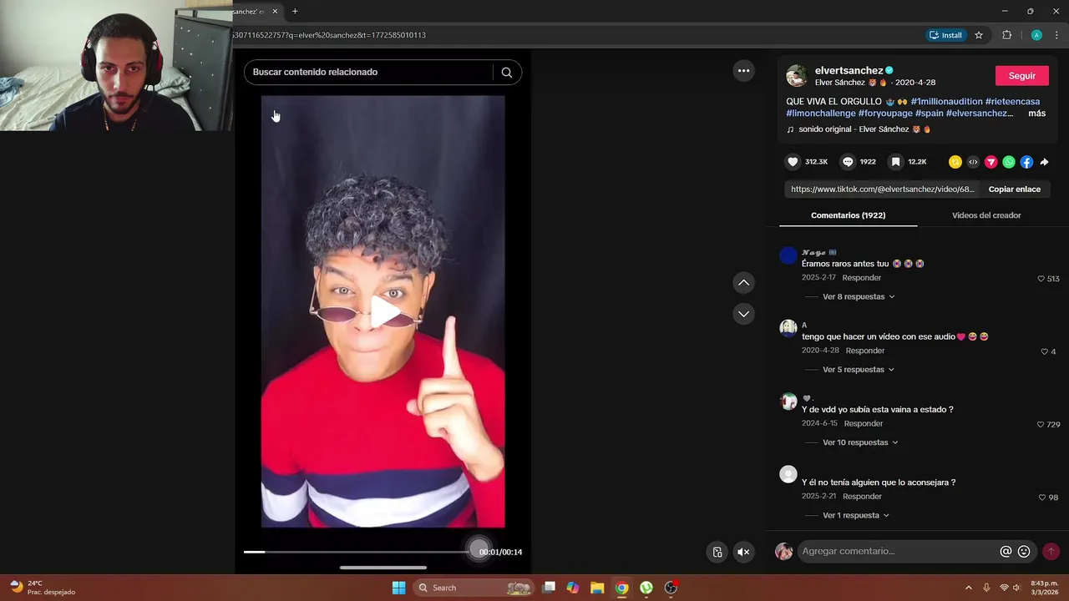Viewport: 1069px width, 601px height.
Task: Open the Chrome three-dot menu
Action: [x=1056, y=35]
